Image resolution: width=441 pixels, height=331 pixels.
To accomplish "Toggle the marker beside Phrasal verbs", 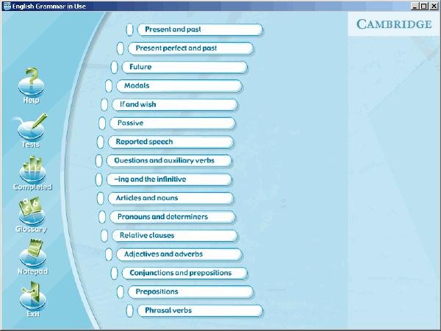I will [130, 310].
